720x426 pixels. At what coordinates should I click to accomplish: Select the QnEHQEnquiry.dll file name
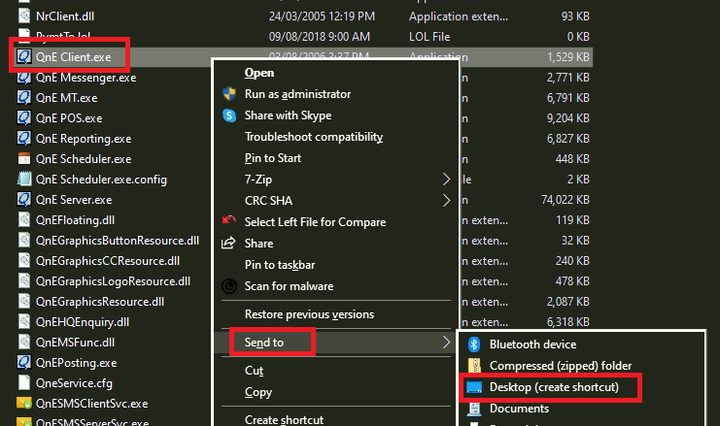point(83,322)
